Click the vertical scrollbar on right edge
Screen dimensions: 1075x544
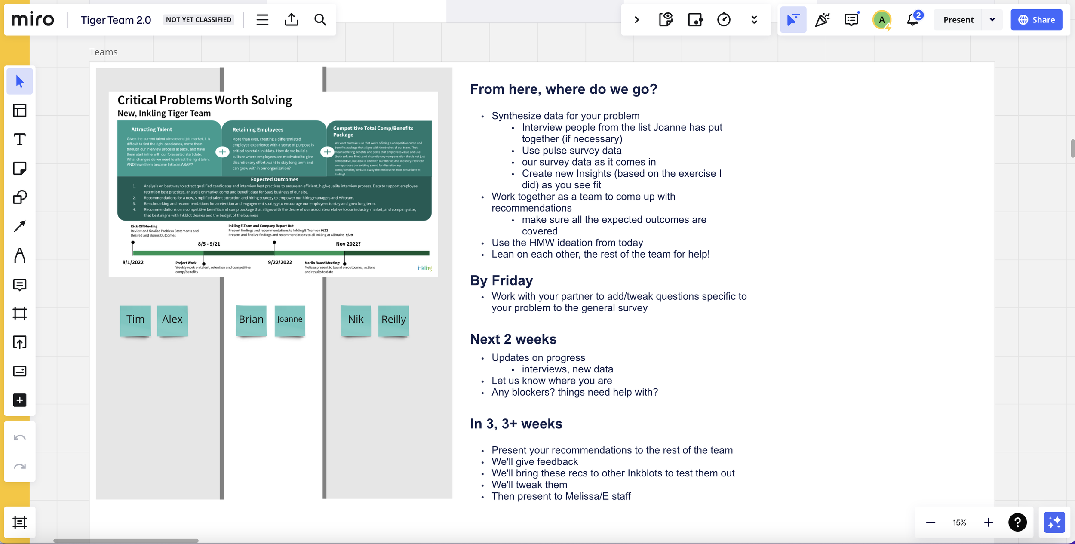1072,148
